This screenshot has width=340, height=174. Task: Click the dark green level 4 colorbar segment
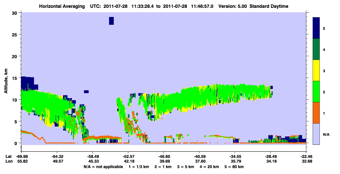[316, 49]
